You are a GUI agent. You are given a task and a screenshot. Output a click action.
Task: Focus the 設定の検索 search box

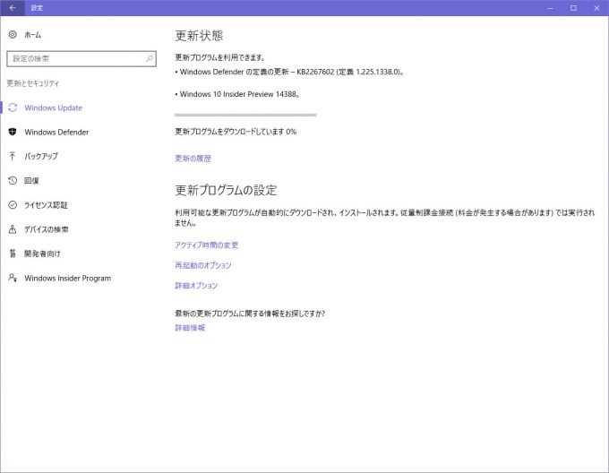[81, 58]
